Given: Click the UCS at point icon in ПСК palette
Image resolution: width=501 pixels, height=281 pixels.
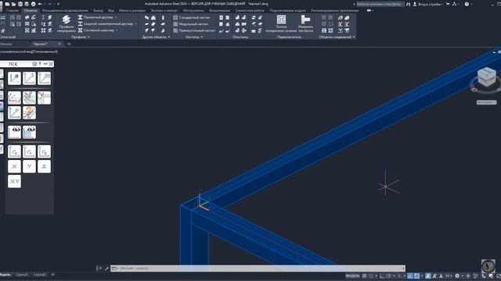Looking at the screenshot, I should [x=14, y=78].
